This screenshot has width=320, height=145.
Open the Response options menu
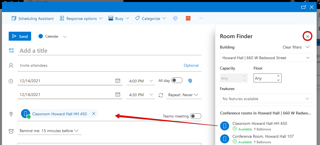[x=78, y=19]
